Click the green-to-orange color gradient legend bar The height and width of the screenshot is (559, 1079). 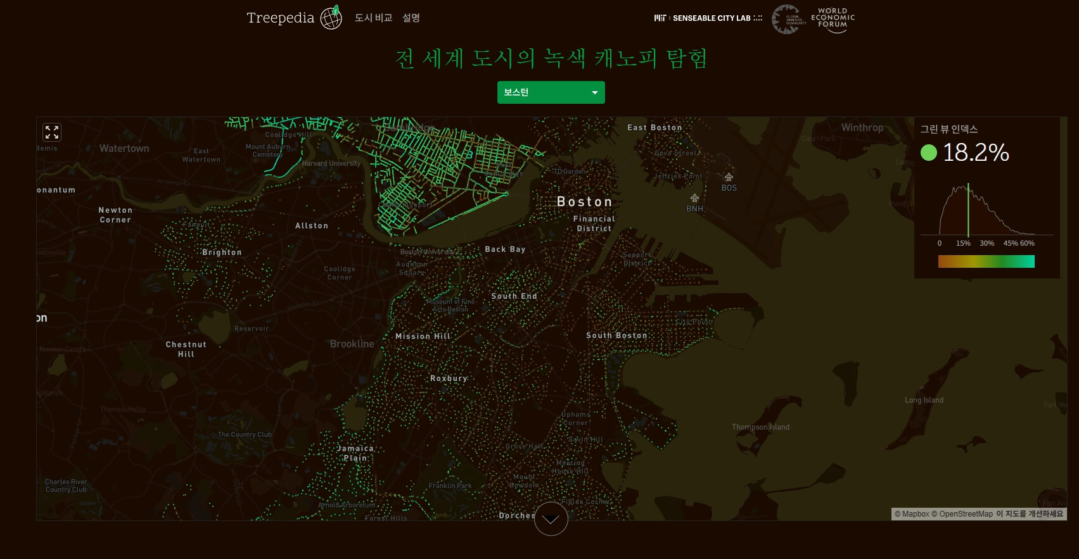[986, 261]
